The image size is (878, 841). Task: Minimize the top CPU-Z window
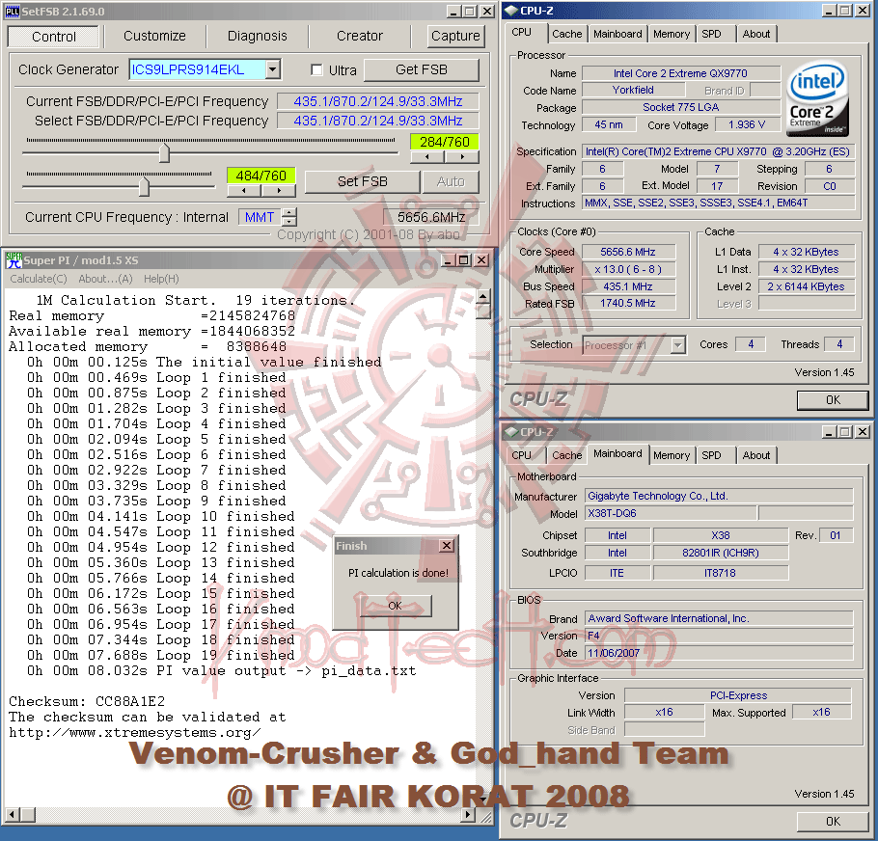[829, 11]
